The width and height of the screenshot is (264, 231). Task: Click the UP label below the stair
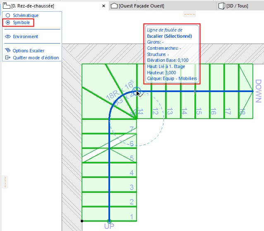click(109, 226)
